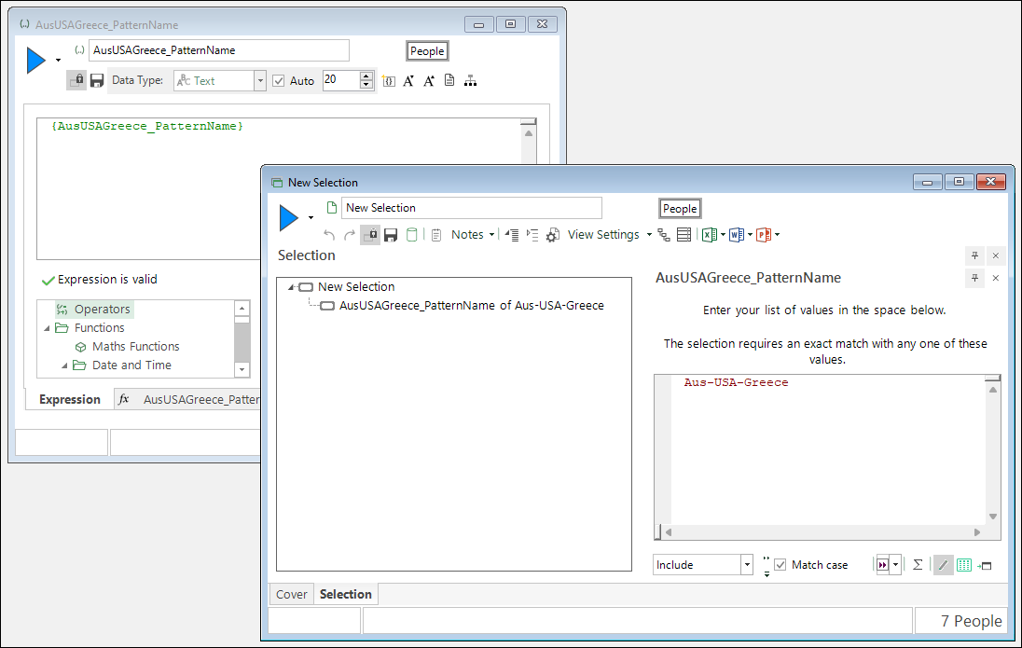Viewport: 1022px width, 648px height.
Task: Save the expression with the floppy disk icon
Action: pyautogui.click(x=97, y=81)
